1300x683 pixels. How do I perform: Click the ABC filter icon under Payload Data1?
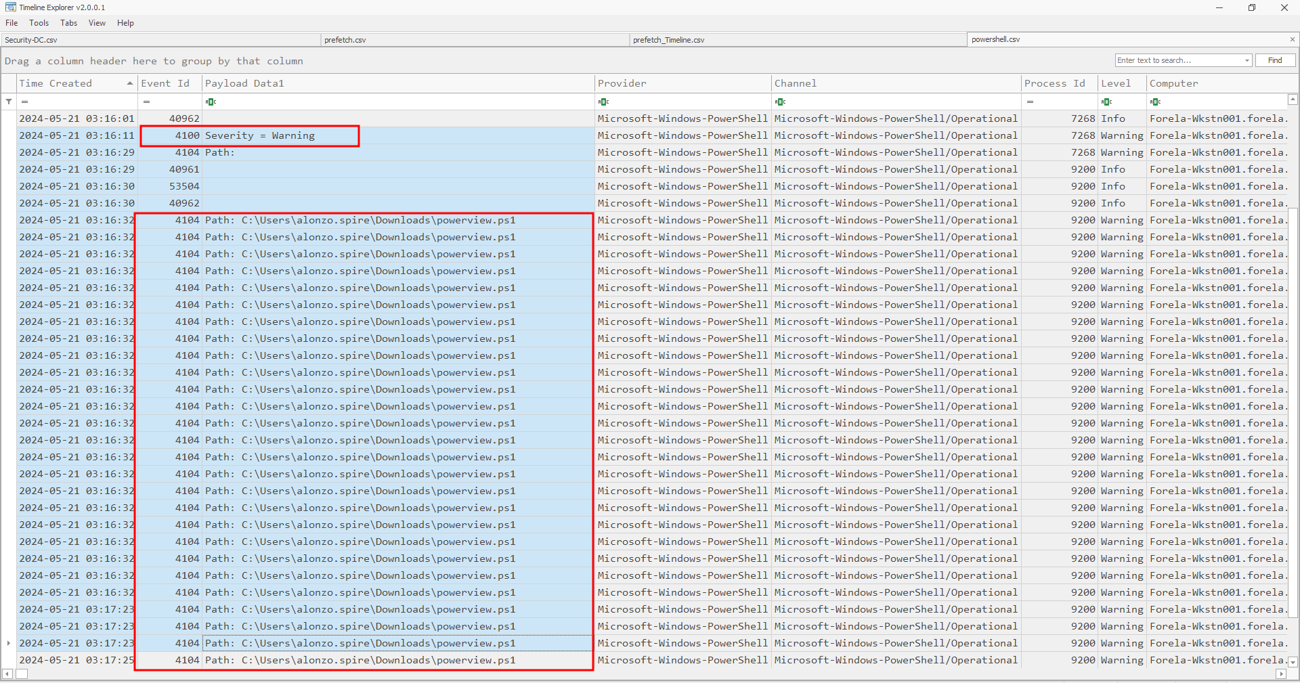point(211,102)
